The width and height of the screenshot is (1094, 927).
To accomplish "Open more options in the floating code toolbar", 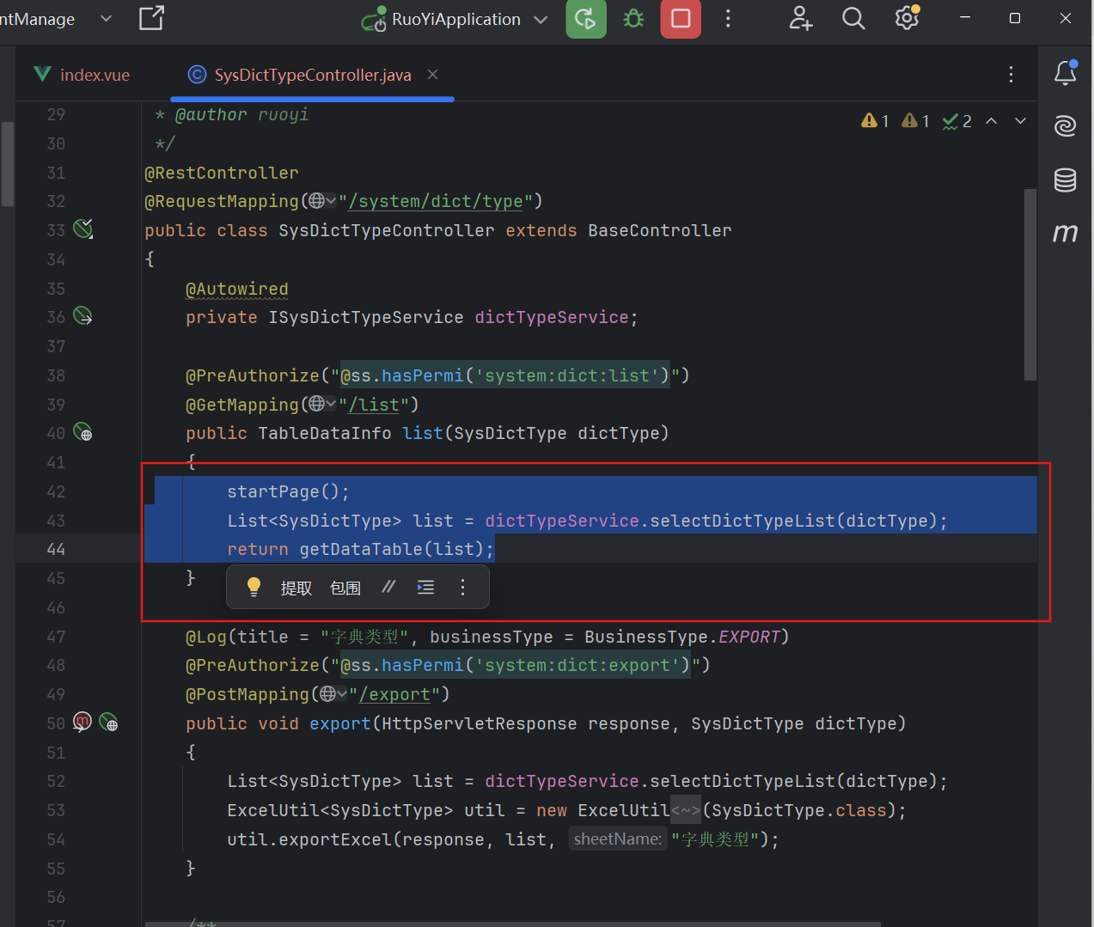I will tap(462, 587).
